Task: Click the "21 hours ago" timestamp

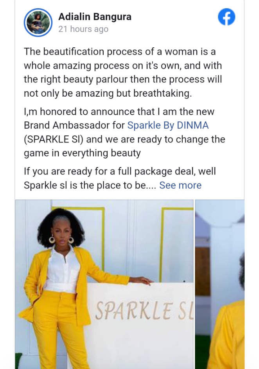Action: click(x=83, y=29)
